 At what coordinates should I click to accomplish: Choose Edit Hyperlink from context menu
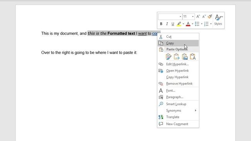(x=178, y=64)
